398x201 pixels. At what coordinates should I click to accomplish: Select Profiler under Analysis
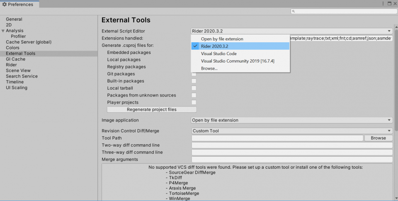click(x=18, y=36)
